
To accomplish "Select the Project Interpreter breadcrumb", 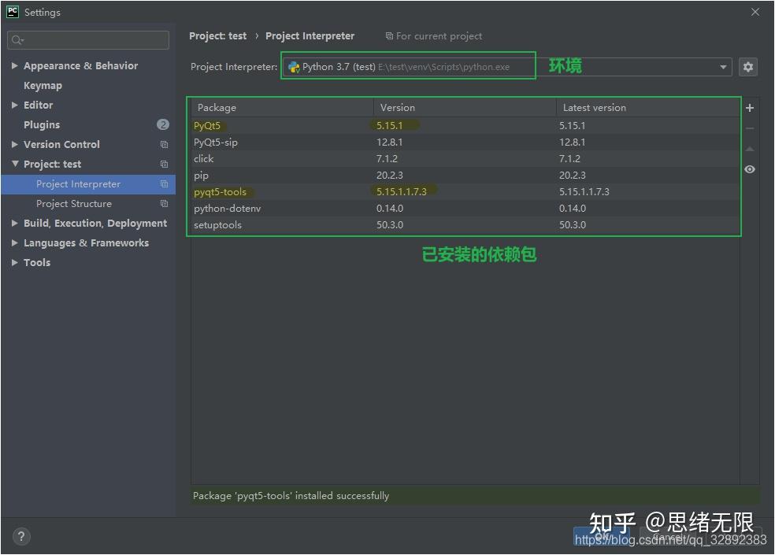I will [x=310, y=36].
